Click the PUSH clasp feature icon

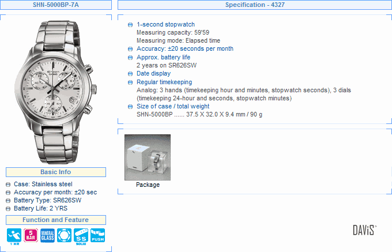click(x=98, y=235)
